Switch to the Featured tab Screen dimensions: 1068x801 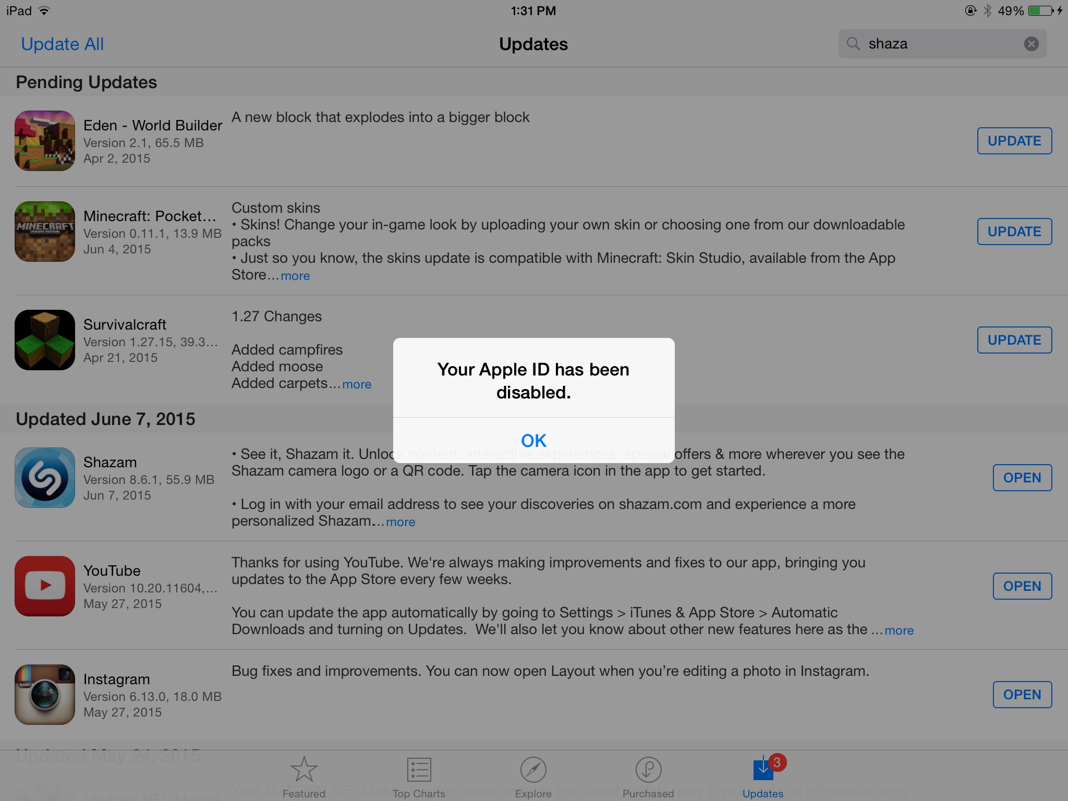pyautogui.click(x=304, y=777)
